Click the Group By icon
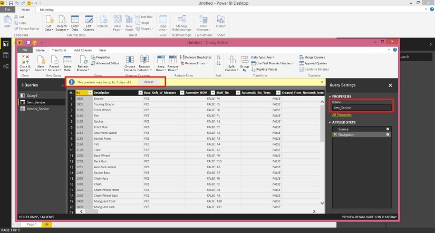The image size is (435, 233). coord(245,60)
